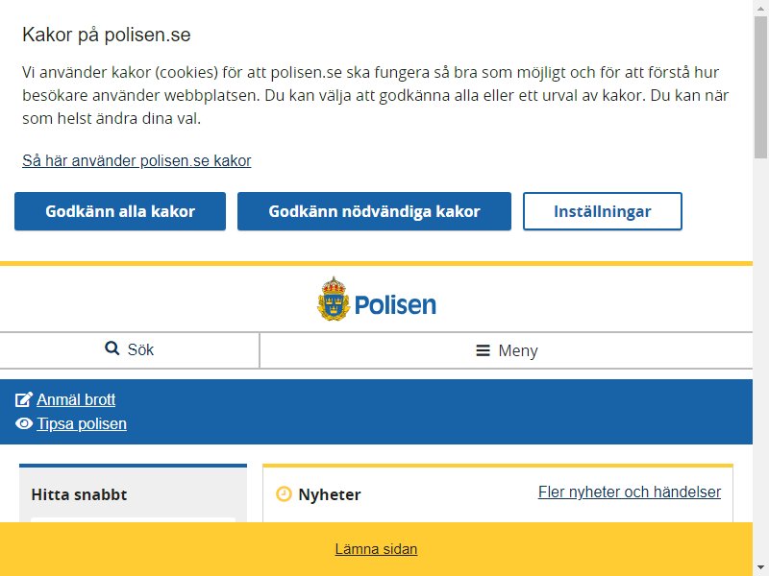Open Fler nyheter och händelser link

pyautogui.click(x=629, y=492)
